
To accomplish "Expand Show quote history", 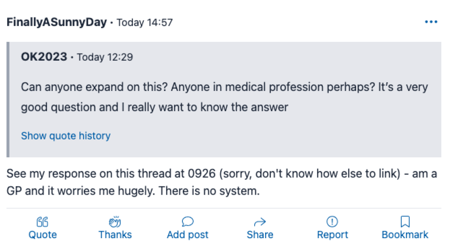I will tap(66, 136).
